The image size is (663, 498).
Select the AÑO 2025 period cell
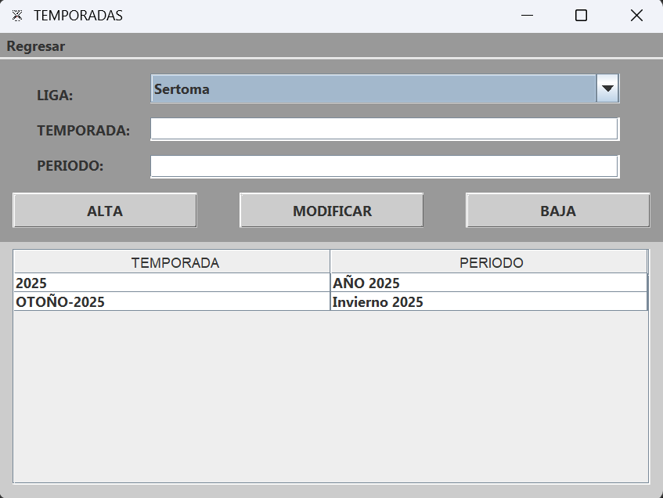tap(488, 283)
